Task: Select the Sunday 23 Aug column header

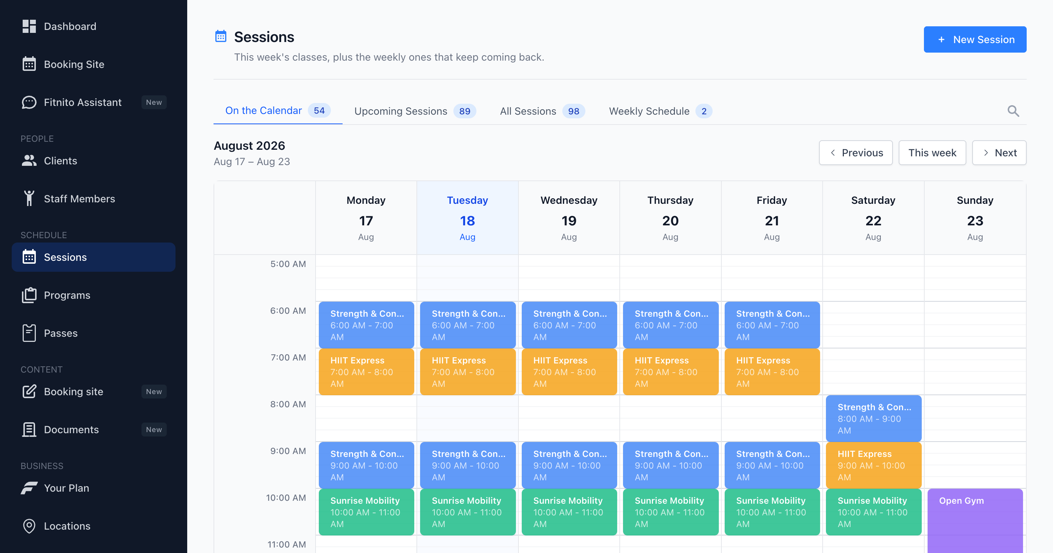Action: [975, 218]
